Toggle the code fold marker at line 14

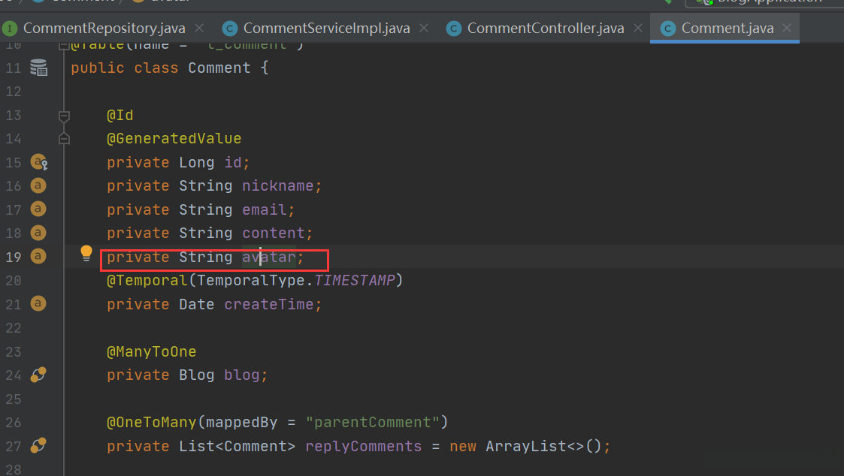tap(64, 139)
